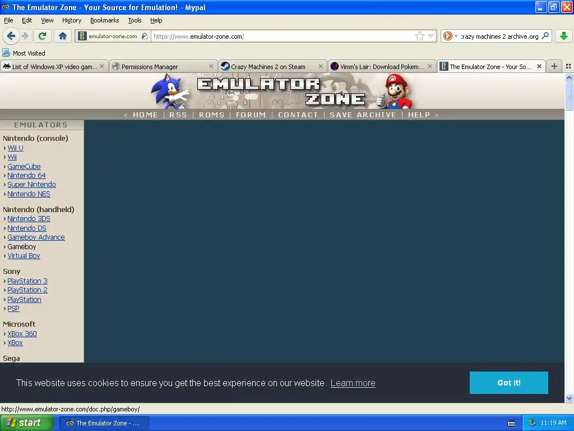Open the URL history dropdown arrow
574x431 pixels.
431,36
